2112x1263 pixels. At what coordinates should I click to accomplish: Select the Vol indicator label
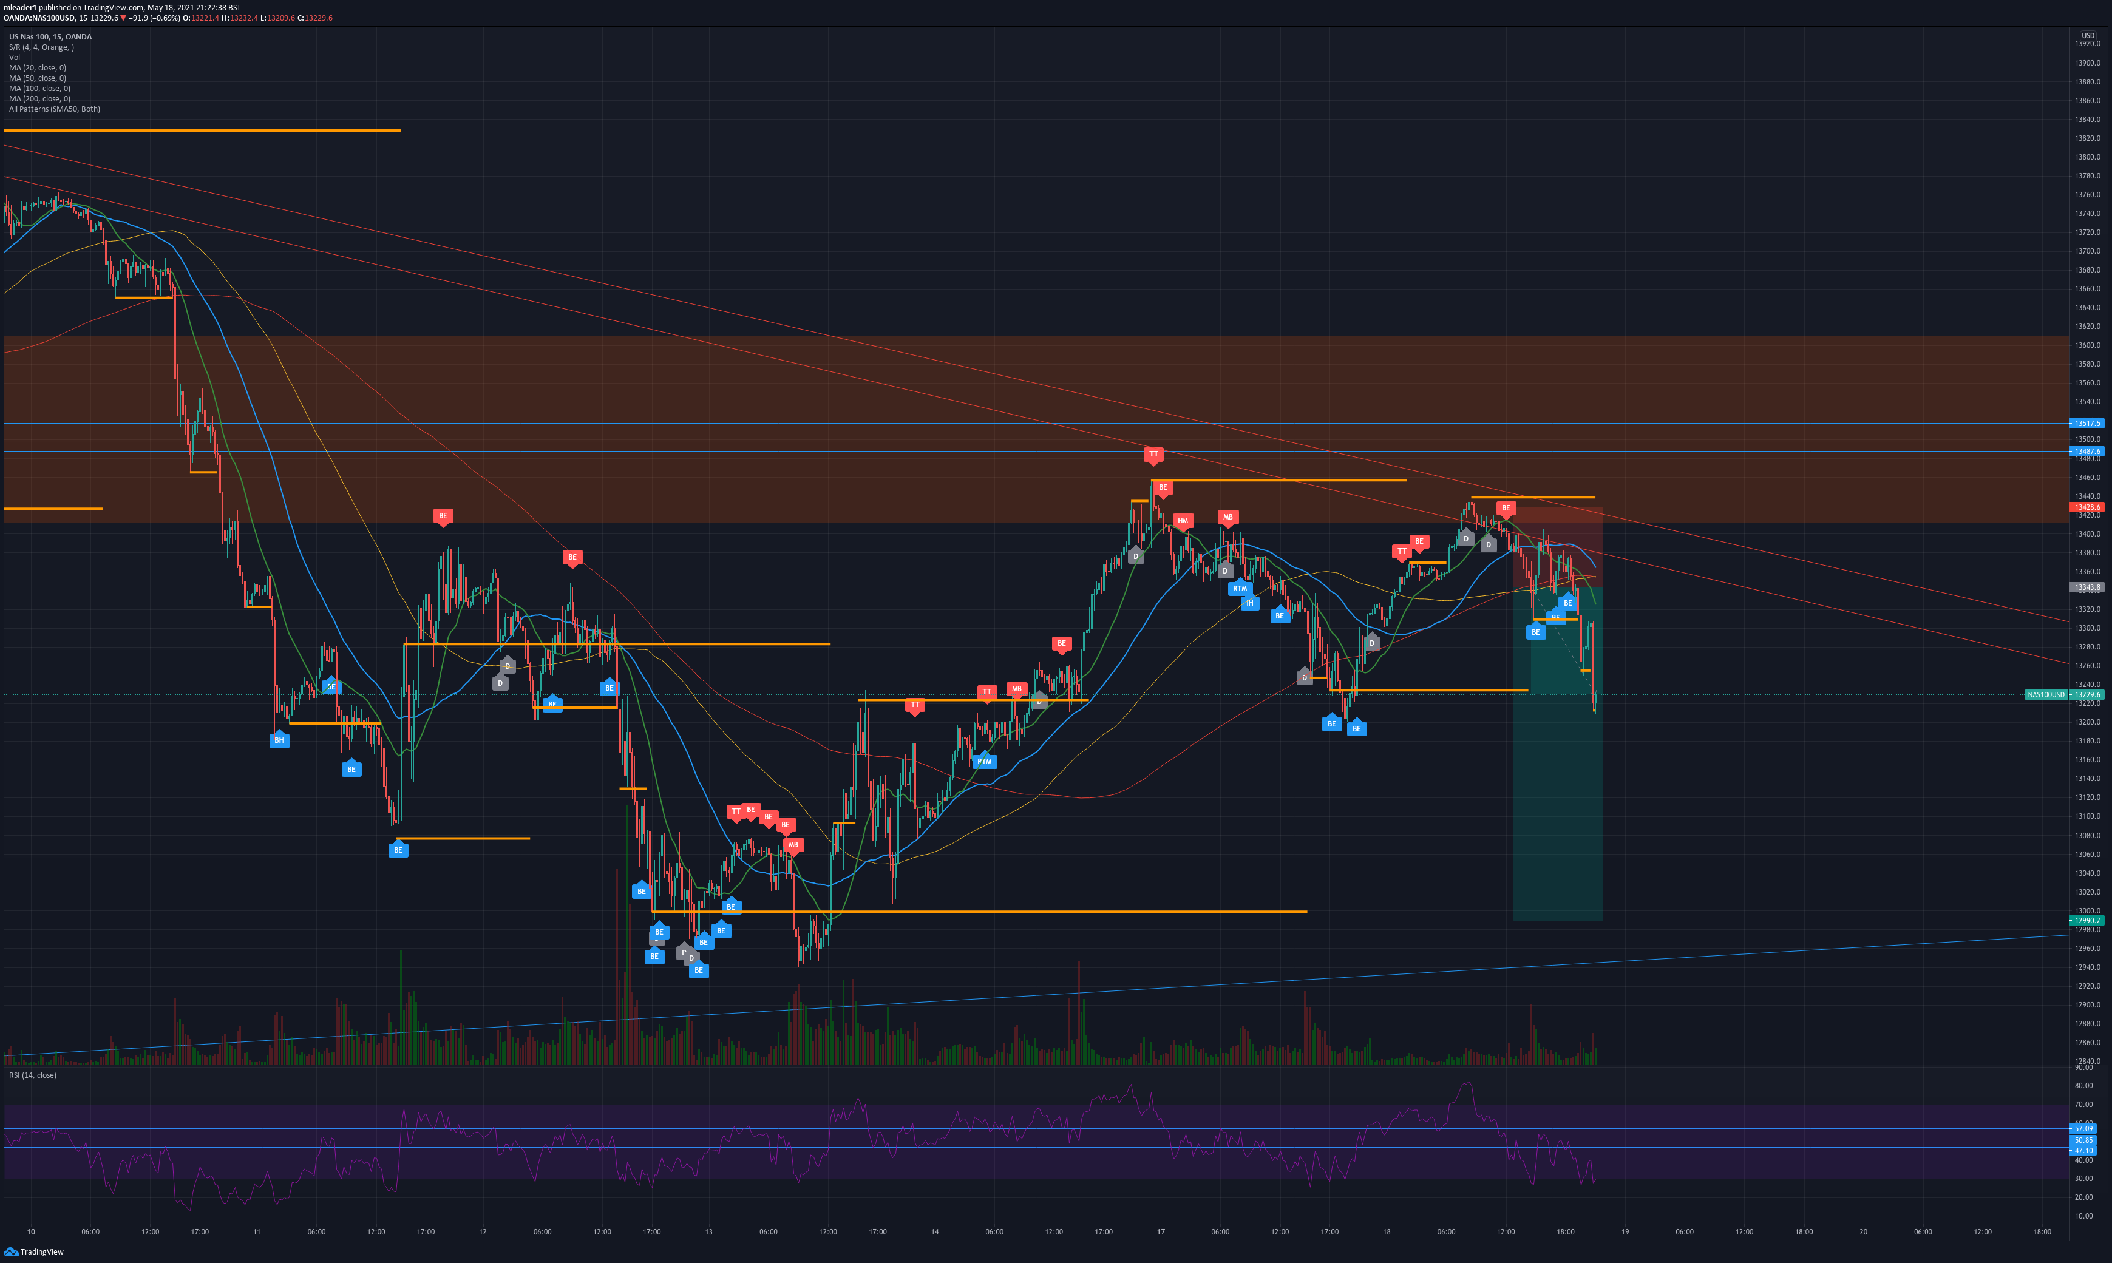tap(15, 57)
